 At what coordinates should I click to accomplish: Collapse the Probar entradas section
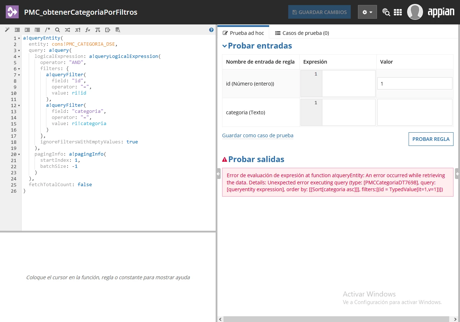[225, 46]
